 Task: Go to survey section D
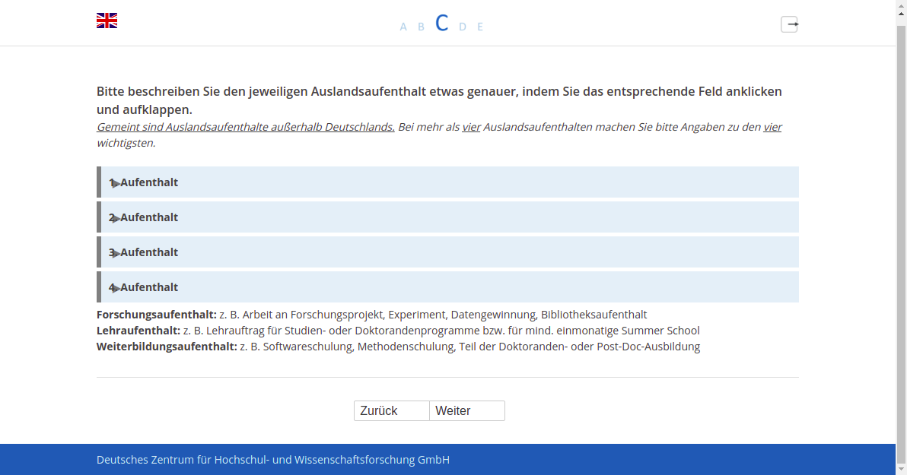tap(462, 27)
